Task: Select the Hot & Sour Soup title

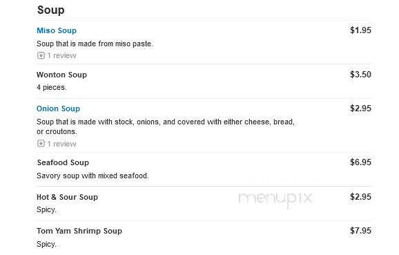Action: click(x=67, y=197)
